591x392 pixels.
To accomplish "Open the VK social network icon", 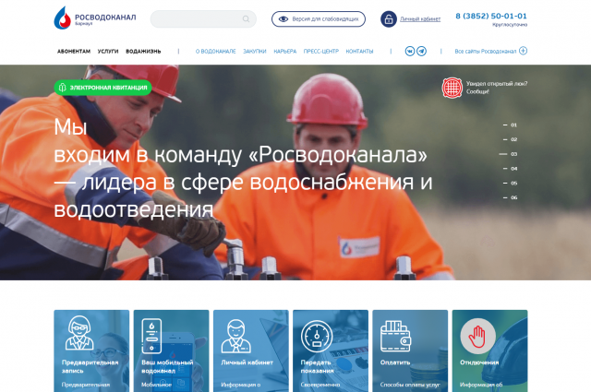I will (410, 51).
